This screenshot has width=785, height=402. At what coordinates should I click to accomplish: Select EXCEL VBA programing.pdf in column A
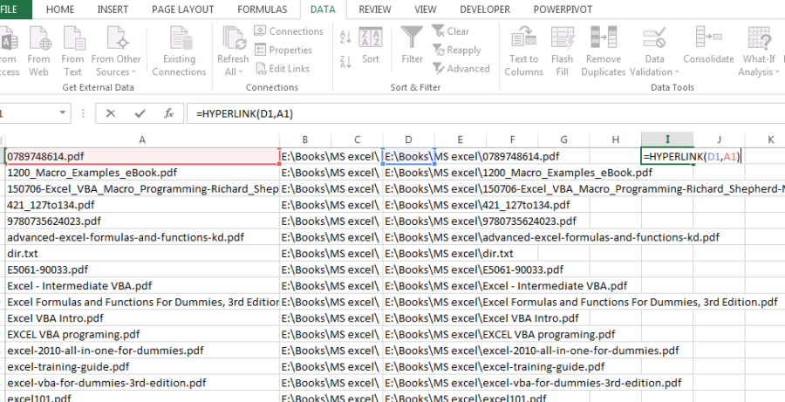coord(142,334)
